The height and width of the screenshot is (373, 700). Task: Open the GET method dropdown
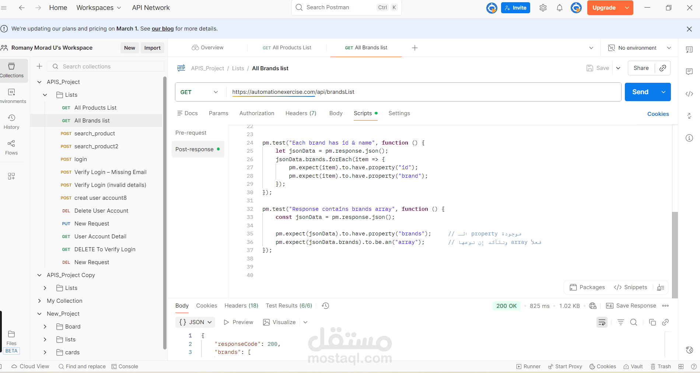[199, 92]
